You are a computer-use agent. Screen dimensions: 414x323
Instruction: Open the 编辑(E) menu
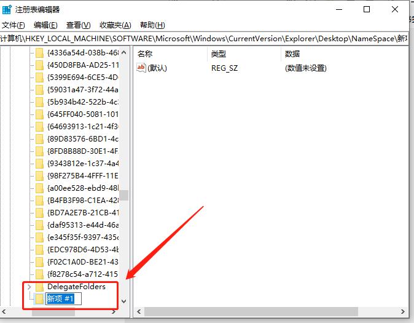(45, 25)
